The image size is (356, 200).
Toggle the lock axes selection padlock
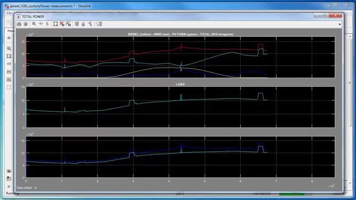pyautogui.click(x=83, y=24)
